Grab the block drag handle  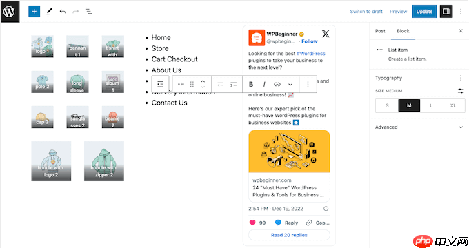click(x=192, y=84)
